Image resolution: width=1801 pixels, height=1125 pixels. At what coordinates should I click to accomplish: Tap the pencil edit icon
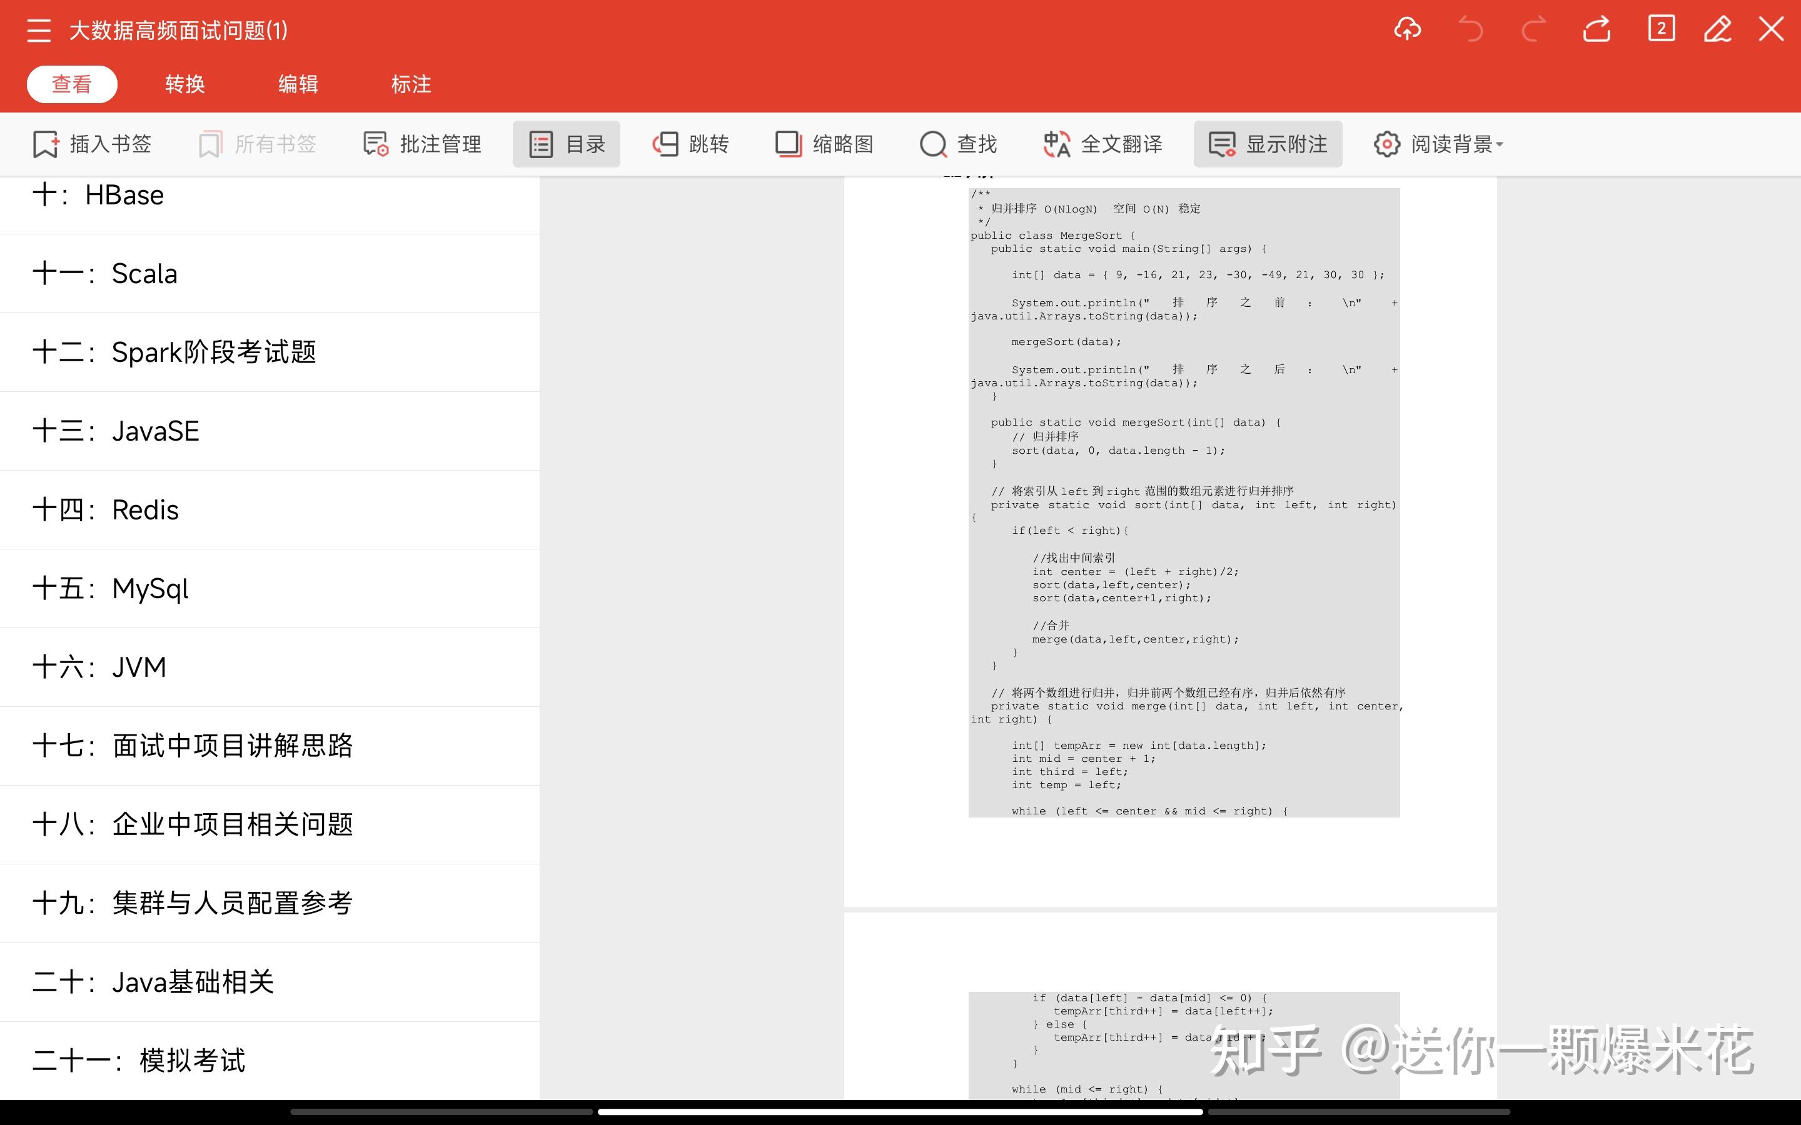pyautogui.click(x=1718, y=30)
